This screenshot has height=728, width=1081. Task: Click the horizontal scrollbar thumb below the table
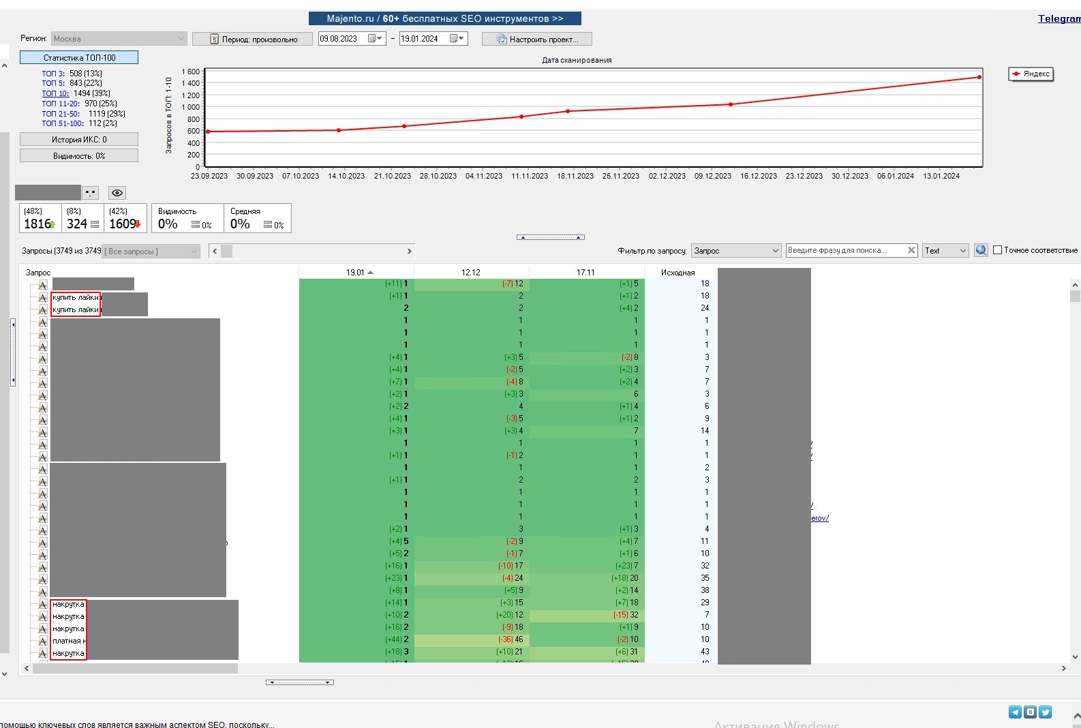coord(135,669)
